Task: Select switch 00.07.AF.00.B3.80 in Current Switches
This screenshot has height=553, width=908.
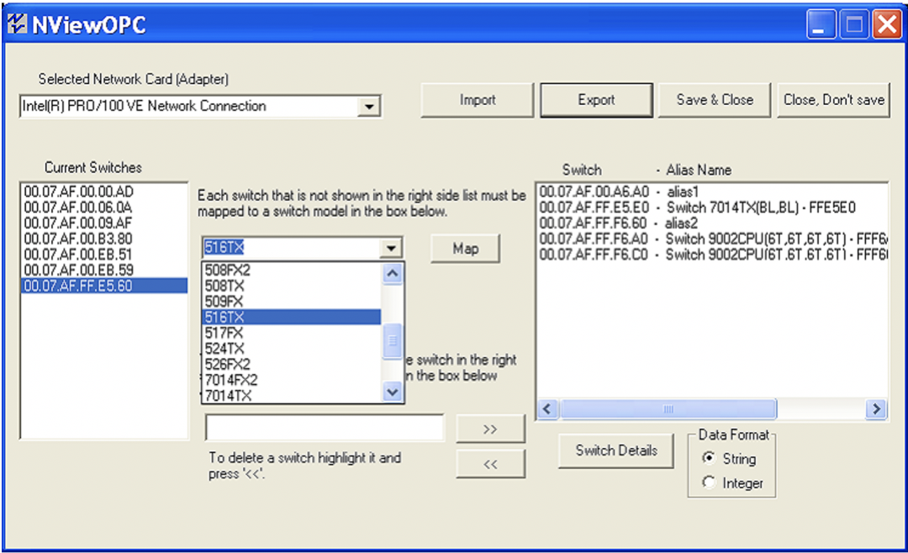Action: tap(104, 239)
